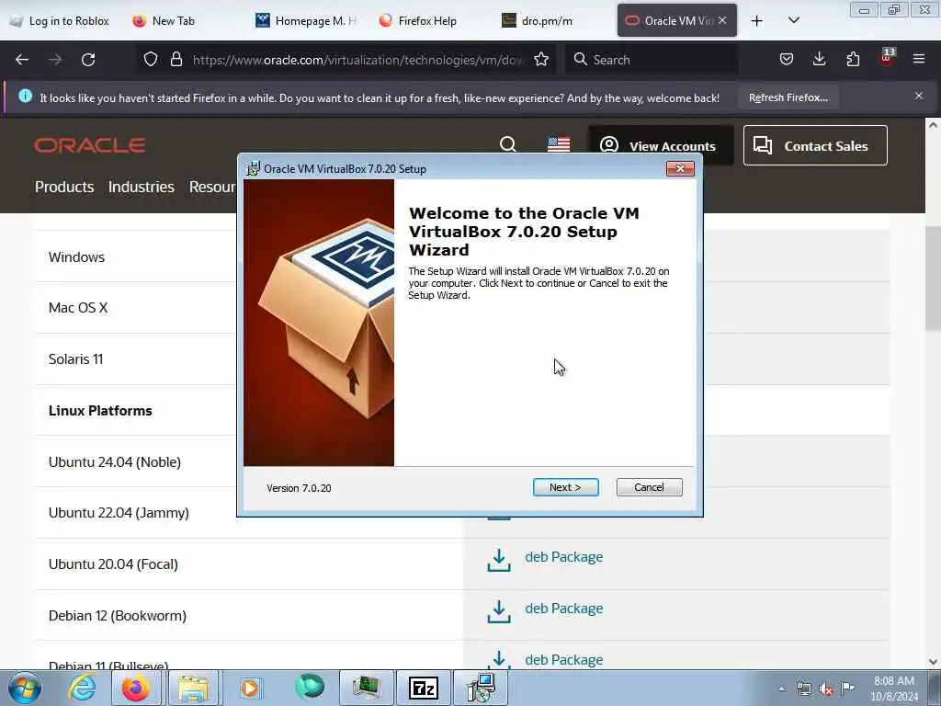Reload the page with the refresh icon
The height and width of the screenshot is (706, 941).
88,60
